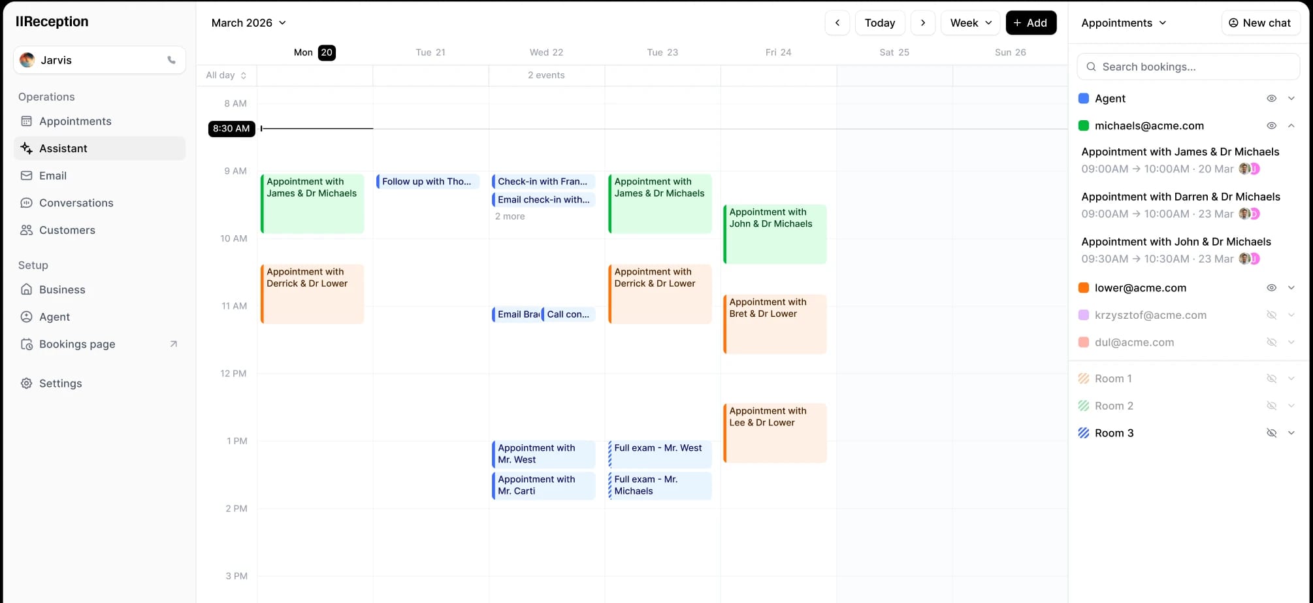Open Business setup settings
This screenshot has height=603, width=1313.
(x=62, y=289)
